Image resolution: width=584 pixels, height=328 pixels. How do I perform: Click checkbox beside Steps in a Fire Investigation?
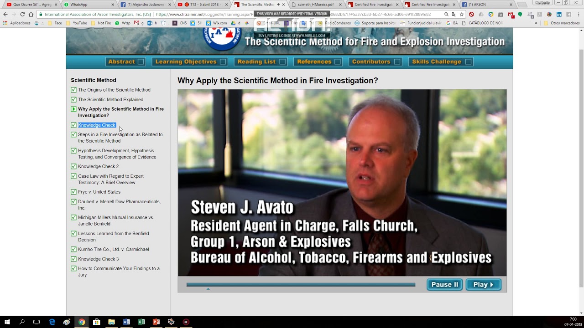[x=73, y=134]
